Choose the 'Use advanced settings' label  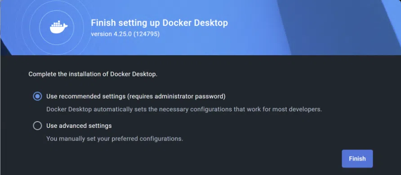pyautogui.click(x=79, y=126)
